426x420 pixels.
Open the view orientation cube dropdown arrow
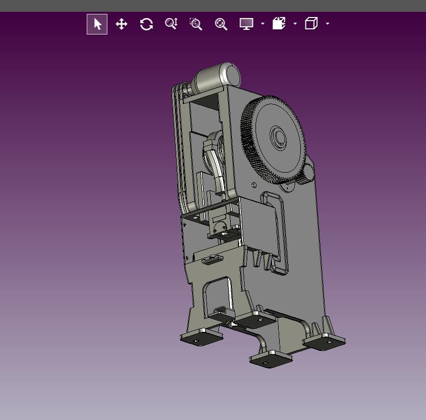point(328,24)
